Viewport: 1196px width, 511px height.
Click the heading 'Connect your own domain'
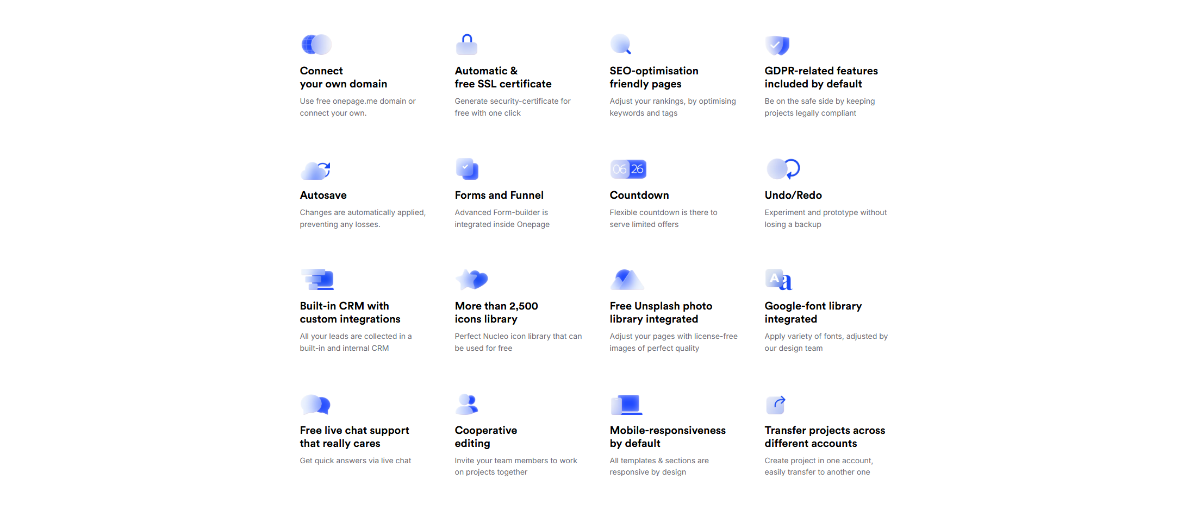coord(344,77)
